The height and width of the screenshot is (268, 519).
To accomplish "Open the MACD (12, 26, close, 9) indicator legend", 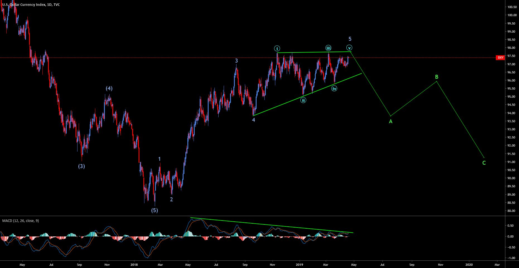I will point(20,221).
